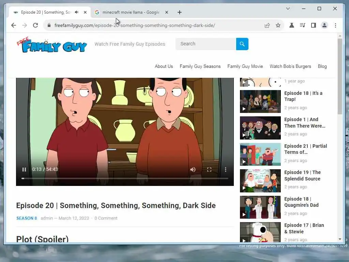Close the minecraft movie llama tab
The height and width of the screenshot is (262, 349).
[x=166, y=13]
